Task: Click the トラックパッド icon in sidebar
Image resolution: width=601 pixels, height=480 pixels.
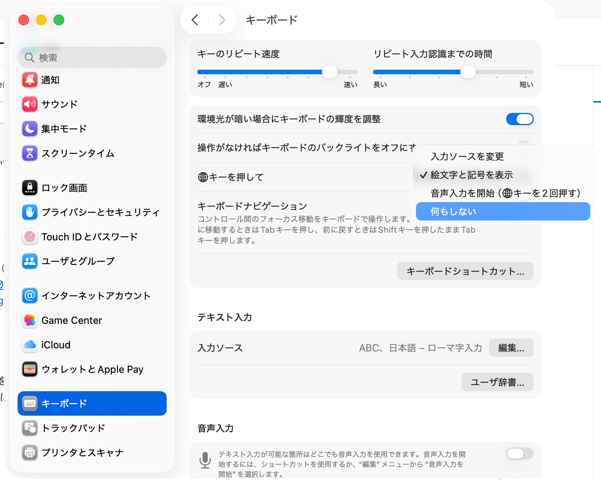Action: 30,428
